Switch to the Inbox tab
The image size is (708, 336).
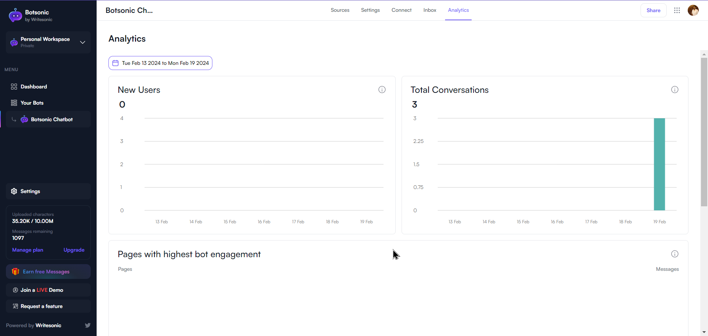pyautogui.click(x=430, y=10)
